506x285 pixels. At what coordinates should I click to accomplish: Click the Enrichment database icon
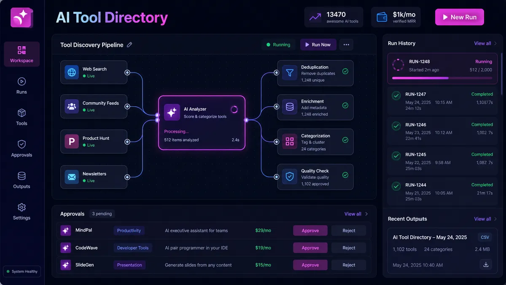(290, 107)
